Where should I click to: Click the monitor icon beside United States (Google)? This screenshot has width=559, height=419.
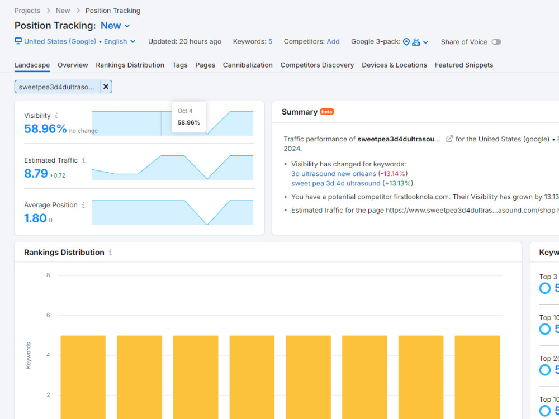click(x=18, y=41)
